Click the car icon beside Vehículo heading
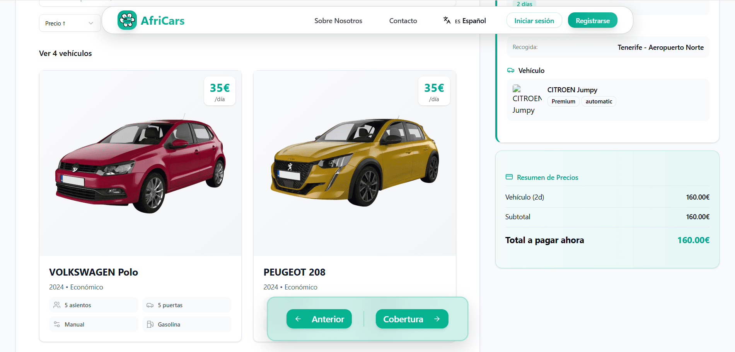This screenshot has height=352, width=735. click(x=511, y=70)
